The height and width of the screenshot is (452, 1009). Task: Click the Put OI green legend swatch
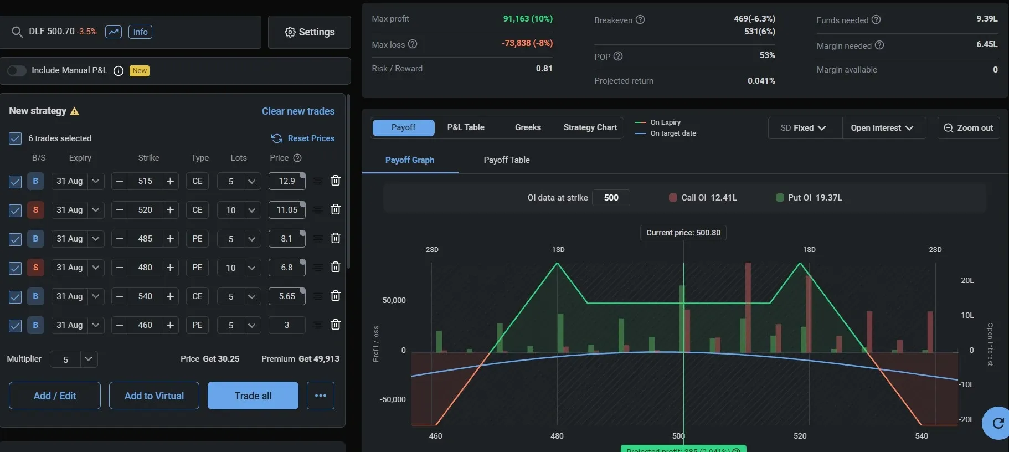click(x=780, y=198)
